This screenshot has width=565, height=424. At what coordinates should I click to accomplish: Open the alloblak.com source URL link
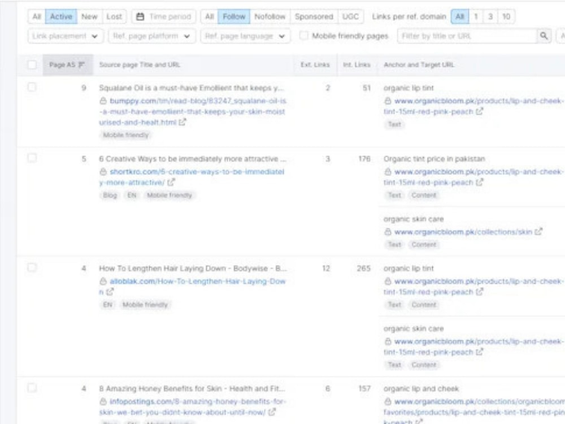click(193, 286)
